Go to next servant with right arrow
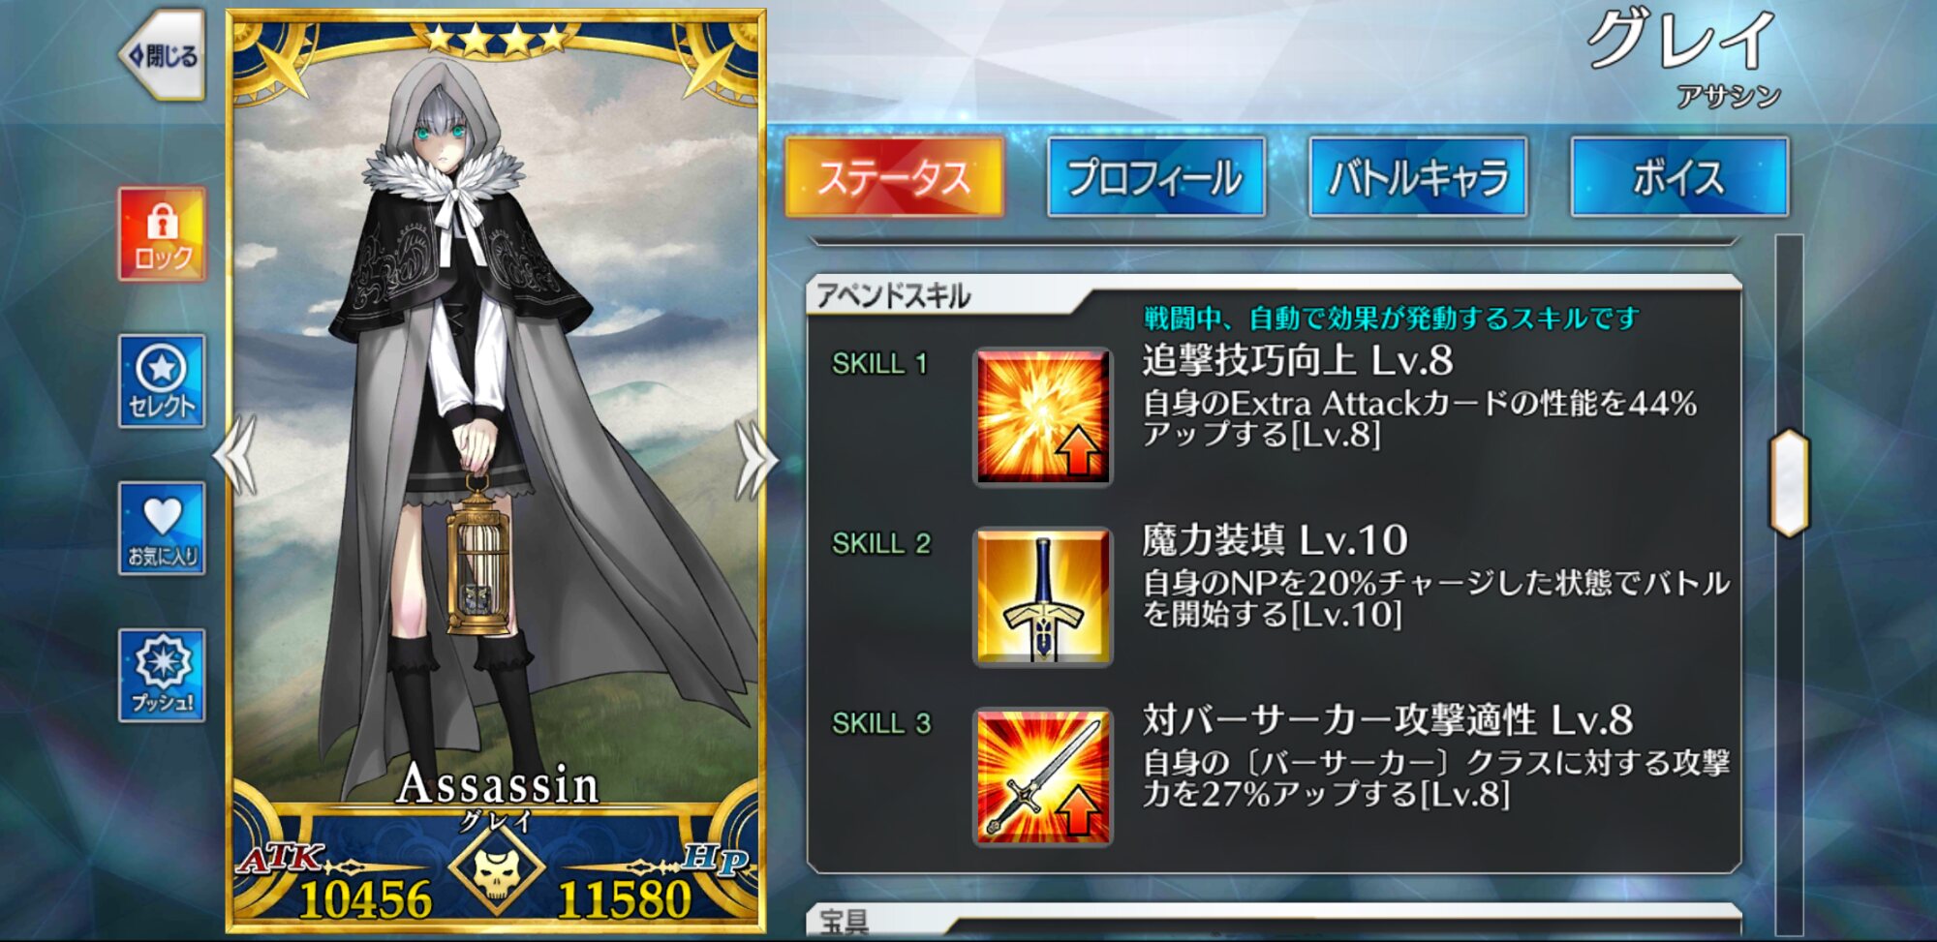 (x=754, y=459)
